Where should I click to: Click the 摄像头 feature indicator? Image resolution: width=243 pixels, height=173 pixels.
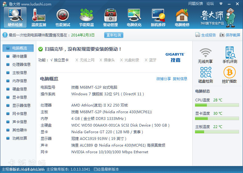(x=107, y=60)
